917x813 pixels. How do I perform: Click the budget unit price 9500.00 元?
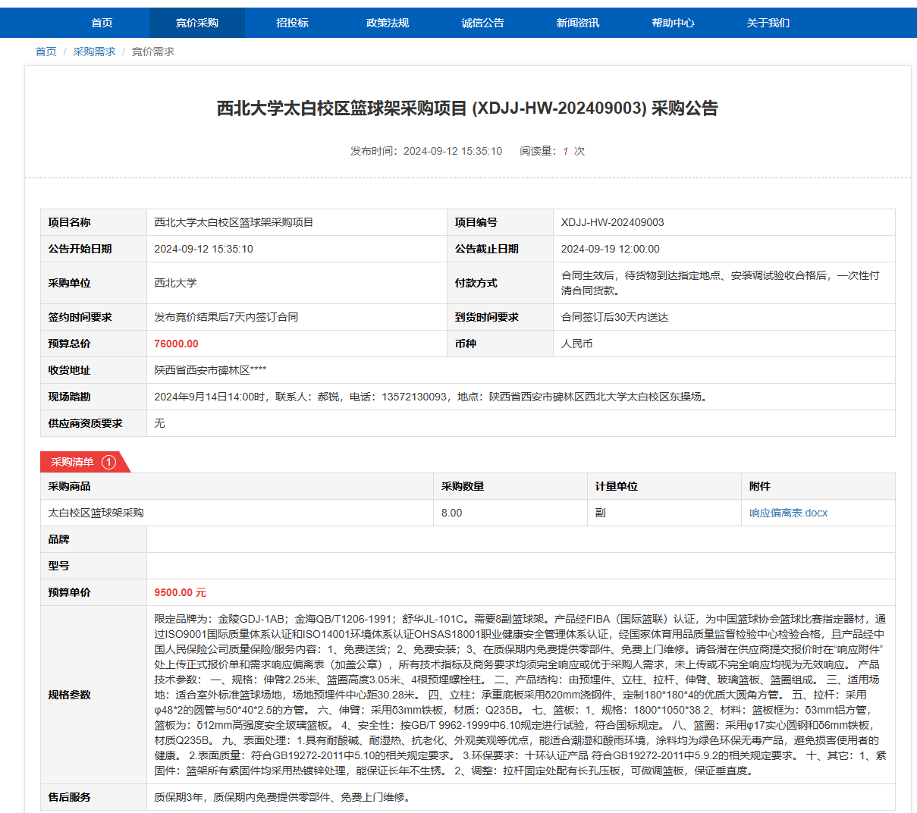coord(180,592)
